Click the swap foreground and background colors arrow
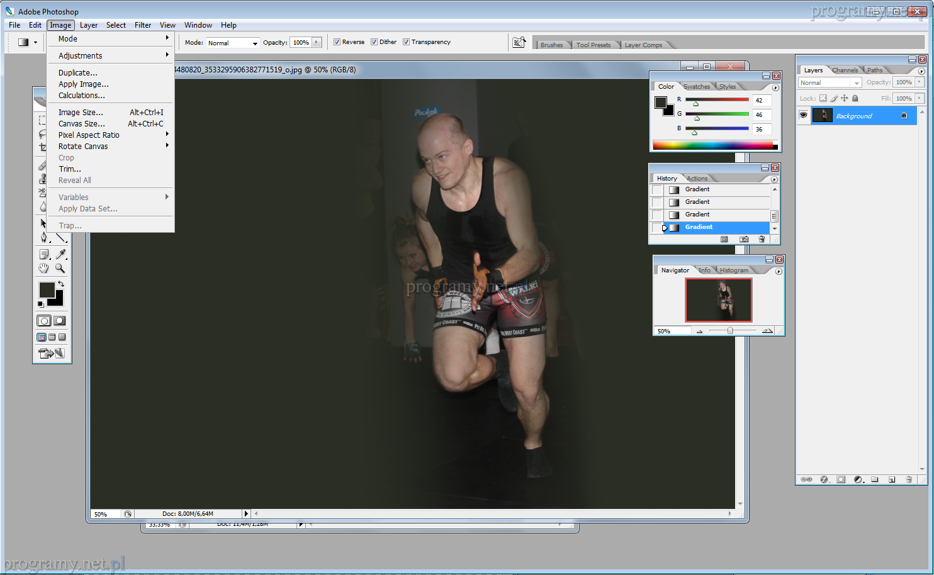The image size is (934, 575). click(61, 284)
